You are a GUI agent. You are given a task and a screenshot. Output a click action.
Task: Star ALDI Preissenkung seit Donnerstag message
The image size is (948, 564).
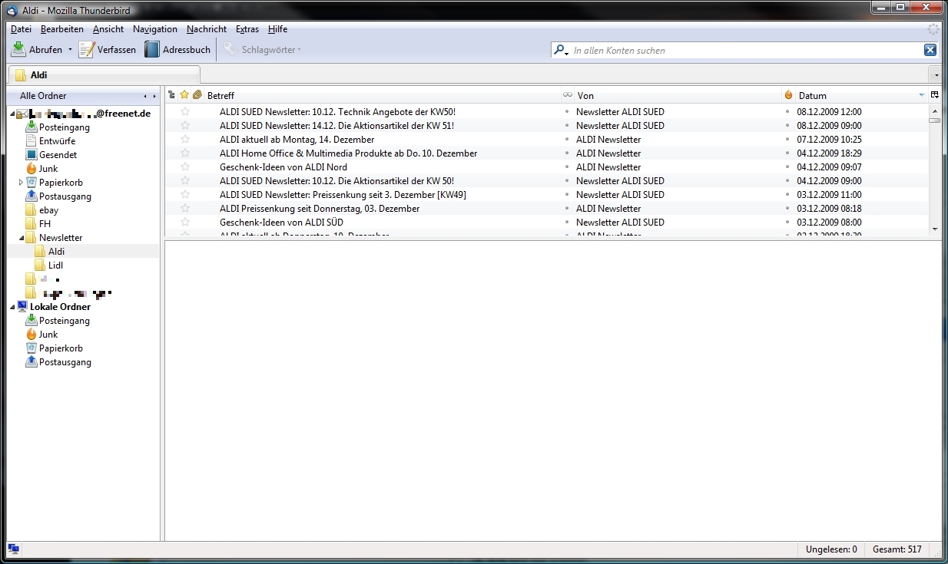coord(184,209)
